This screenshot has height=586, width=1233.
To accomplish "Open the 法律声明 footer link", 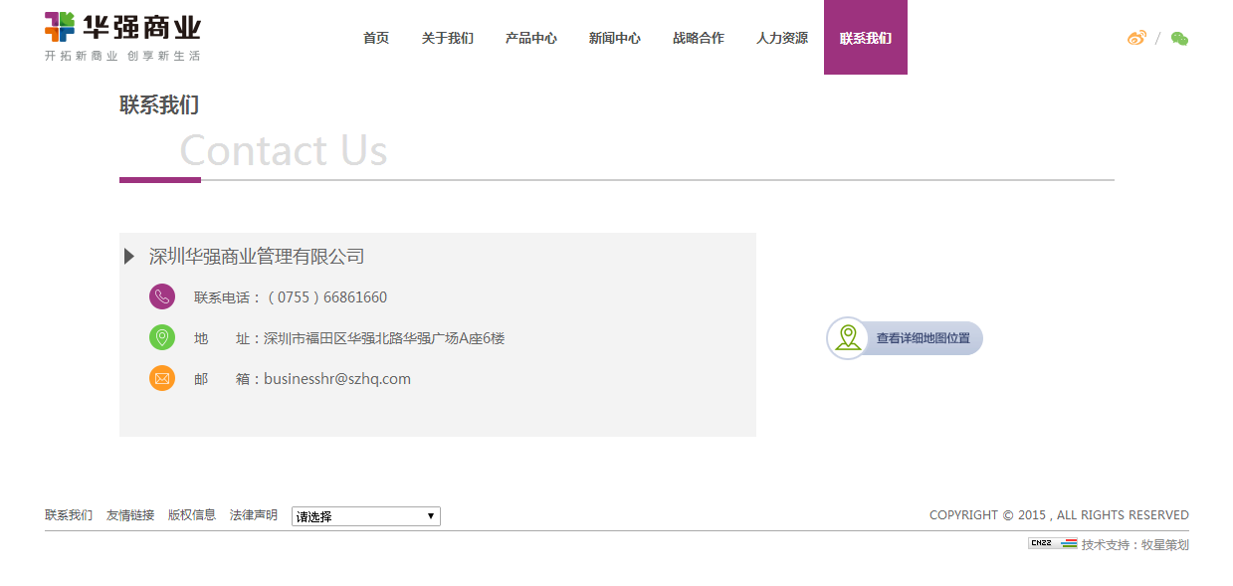I will coord(253,515).
